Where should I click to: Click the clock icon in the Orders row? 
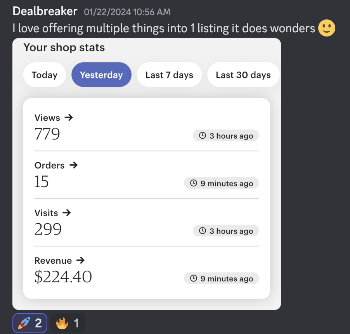tap(194, 183)
